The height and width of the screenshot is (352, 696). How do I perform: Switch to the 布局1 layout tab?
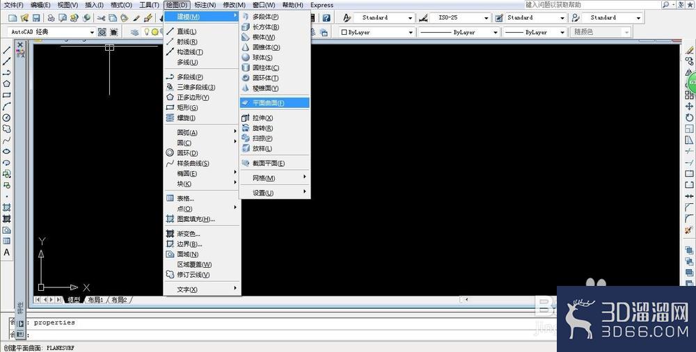click(x=95, y=300)
